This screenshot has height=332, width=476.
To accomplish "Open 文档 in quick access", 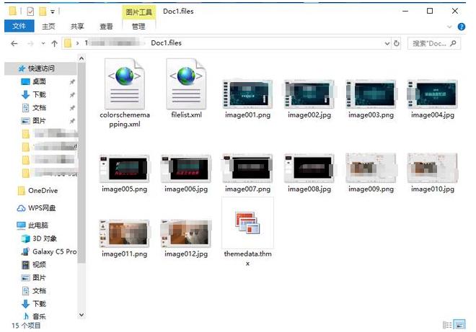I will 39,107.
